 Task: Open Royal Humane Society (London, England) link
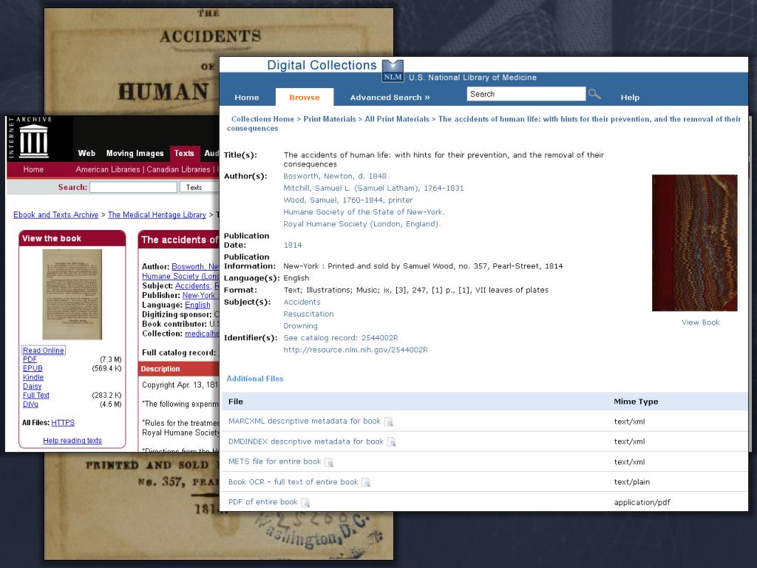tap(361, 224)
